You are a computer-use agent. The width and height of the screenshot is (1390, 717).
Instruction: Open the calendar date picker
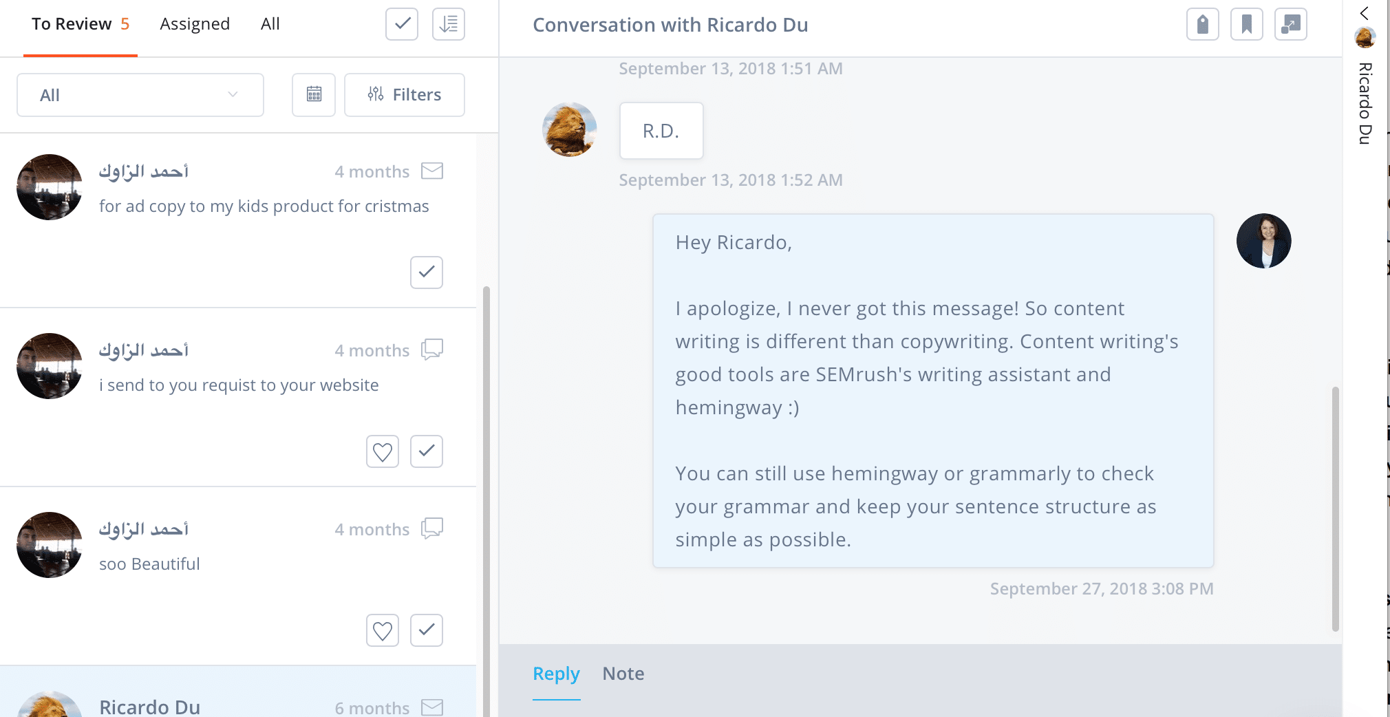pos(314,95)
